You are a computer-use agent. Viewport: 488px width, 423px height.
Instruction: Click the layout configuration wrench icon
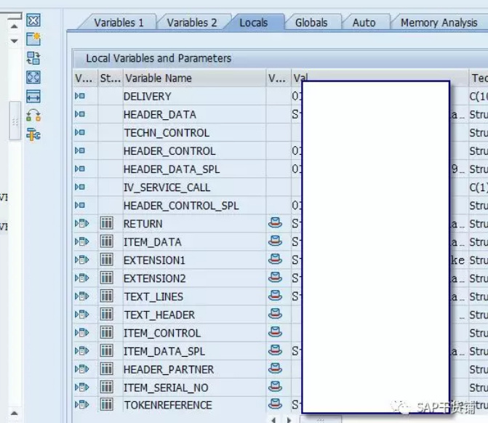pos(33,134)
